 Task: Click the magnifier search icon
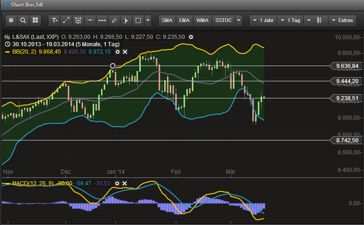(23, 20)
